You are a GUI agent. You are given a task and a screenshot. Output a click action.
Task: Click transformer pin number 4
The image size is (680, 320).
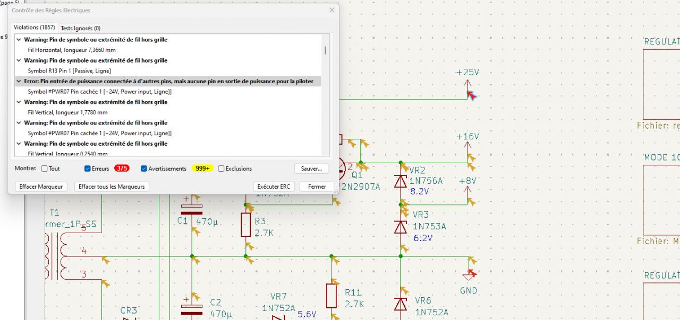[84, 251]
